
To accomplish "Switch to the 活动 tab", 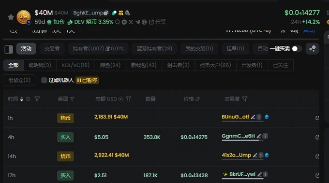I will click(x=26, y=49).
